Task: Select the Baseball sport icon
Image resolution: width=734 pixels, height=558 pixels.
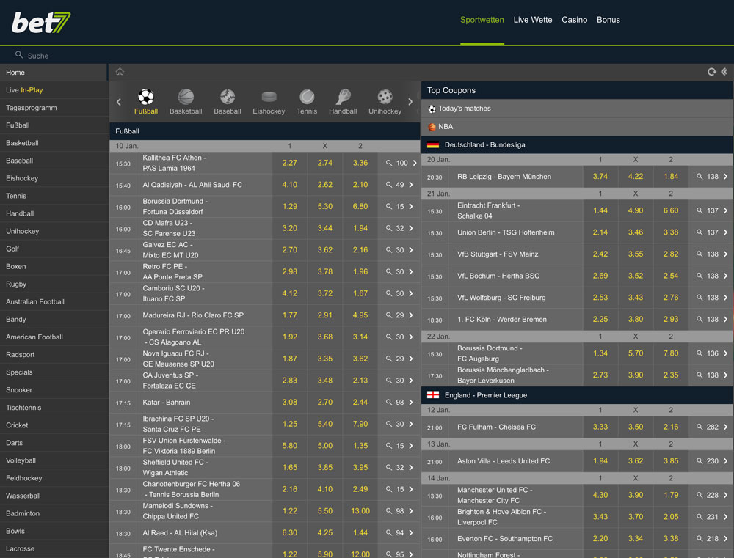Action: click(228, 97)
